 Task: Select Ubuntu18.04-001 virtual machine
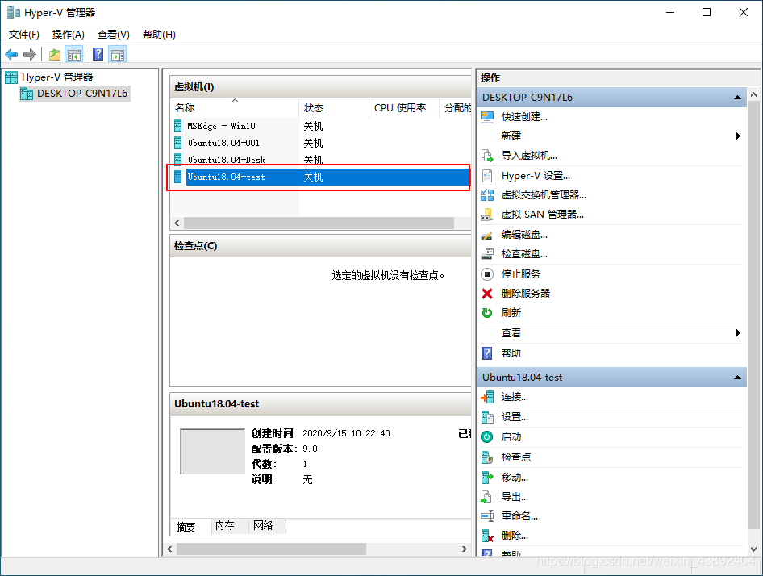point(223,143)
